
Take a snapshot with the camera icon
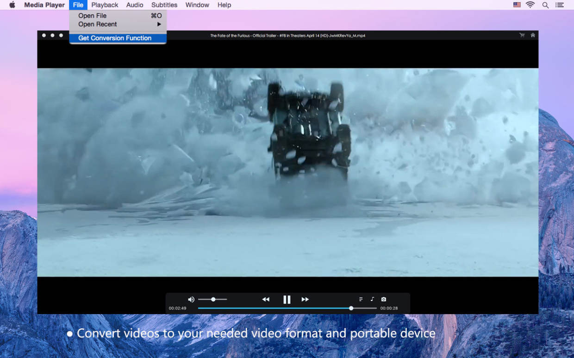point(384,299)
